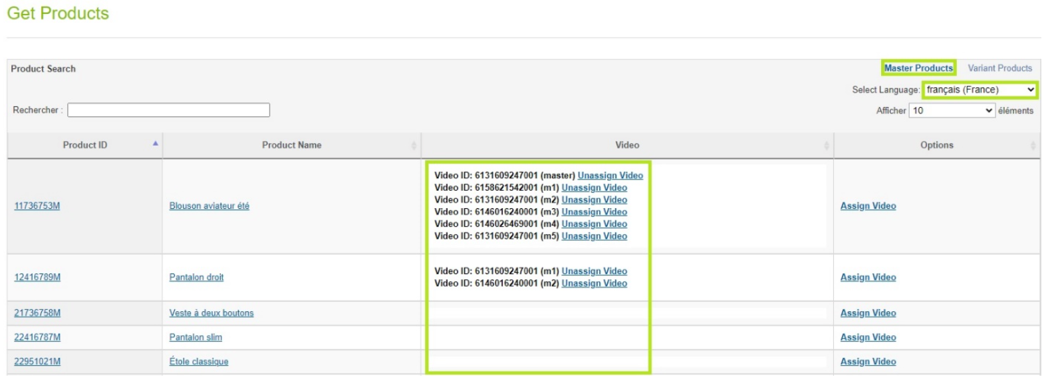Unassign the master video of Blouson aviateur
Viewport: 1048px width, 383px height.
610,176
